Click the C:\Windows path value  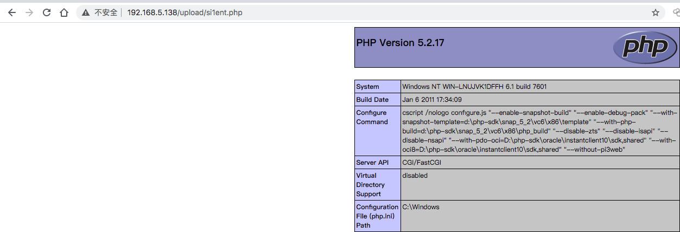(x=421, y=207)
